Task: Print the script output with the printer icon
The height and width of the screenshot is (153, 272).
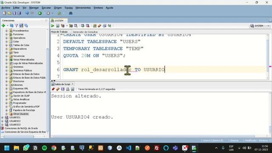Action: coord(68,89)
